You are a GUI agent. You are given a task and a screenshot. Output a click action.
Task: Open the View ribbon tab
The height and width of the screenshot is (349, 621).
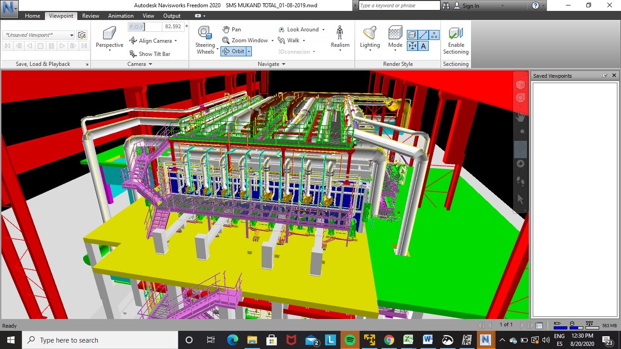[148, 16]
